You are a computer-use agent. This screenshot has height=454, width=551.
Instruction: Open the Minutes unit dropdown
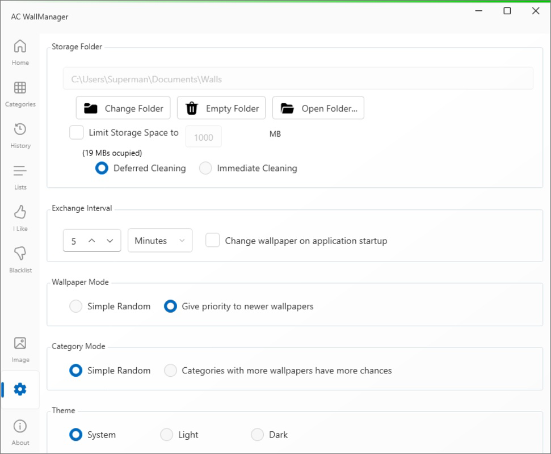click(x=160, y=241)
